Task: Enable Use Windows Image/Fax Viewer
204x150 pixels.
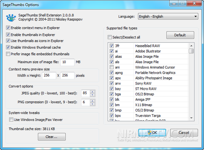Action: tap(11, 120)
